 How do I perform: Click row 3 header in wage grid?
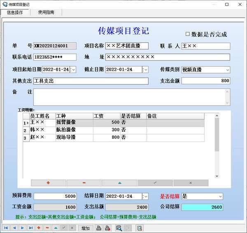[26, 138]
